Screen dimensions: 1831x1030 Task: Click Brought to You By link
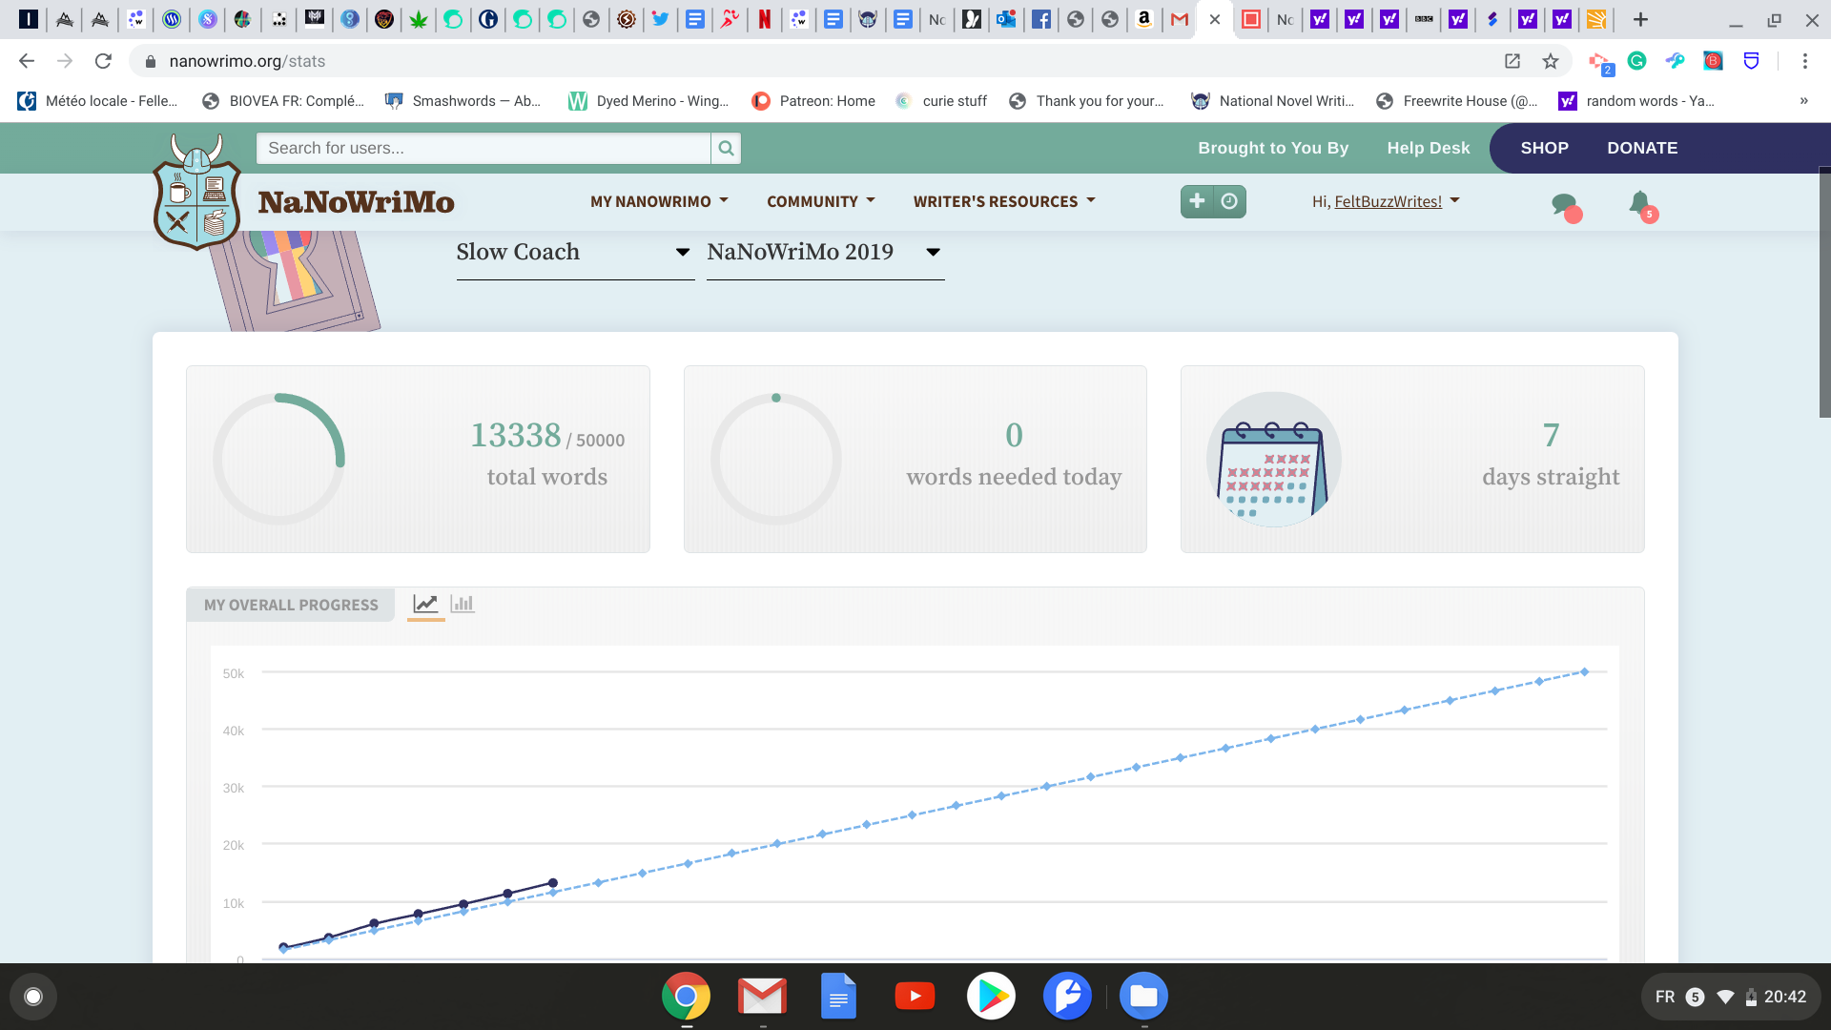coord(1273,148)
